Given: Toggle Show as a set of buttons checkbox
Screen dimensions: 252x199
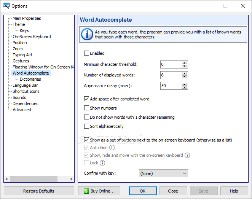Looking at the screenshot, I should point(86,140).
